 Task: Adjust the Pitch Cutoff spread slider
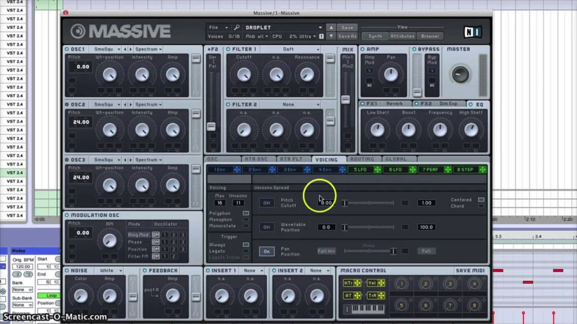pos(369,203)
